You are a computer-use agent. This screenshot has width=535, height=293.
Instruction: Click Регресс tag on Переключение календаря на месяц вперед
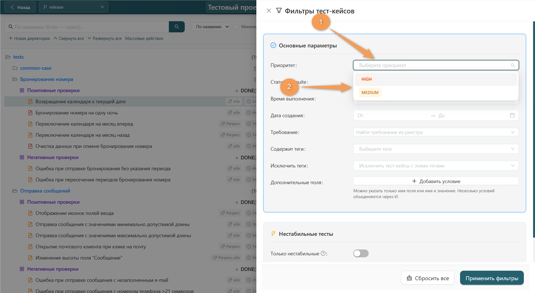click(x=230, y=124)
